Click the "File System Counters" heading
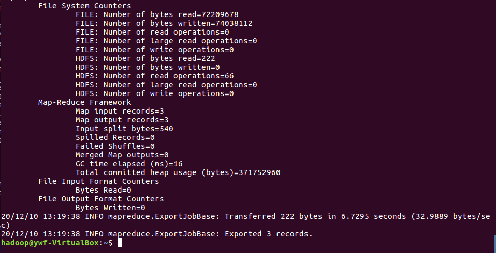Screen dimensions: 496x253 [85, 6]
